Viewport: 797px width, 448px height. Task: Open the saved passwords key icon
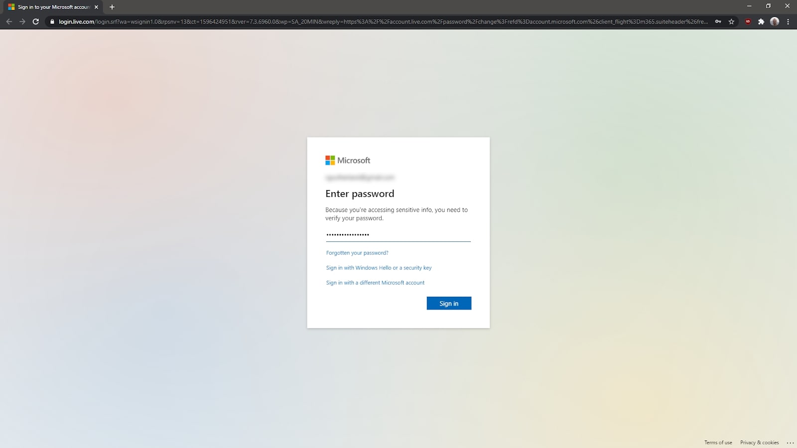pos(718,21)
